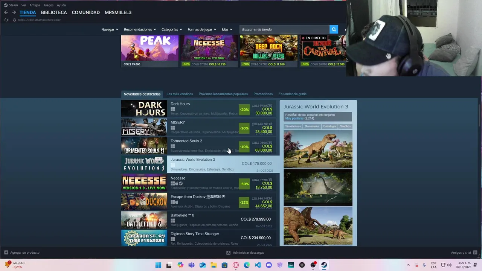Go to COMUNIDAD section

click(x=86, y=12)
